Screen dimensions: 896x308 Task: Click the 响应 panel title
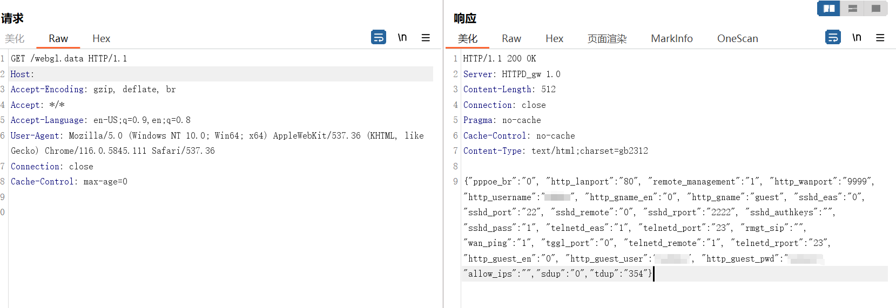(465, 18)
